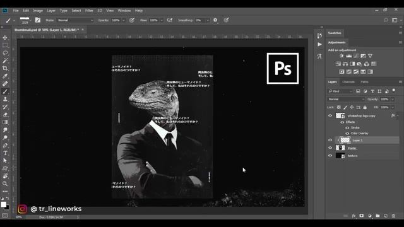The width and height of the screenshot is (404, 227).
Task: Open the brush preset picker
Action: [25, 20]
